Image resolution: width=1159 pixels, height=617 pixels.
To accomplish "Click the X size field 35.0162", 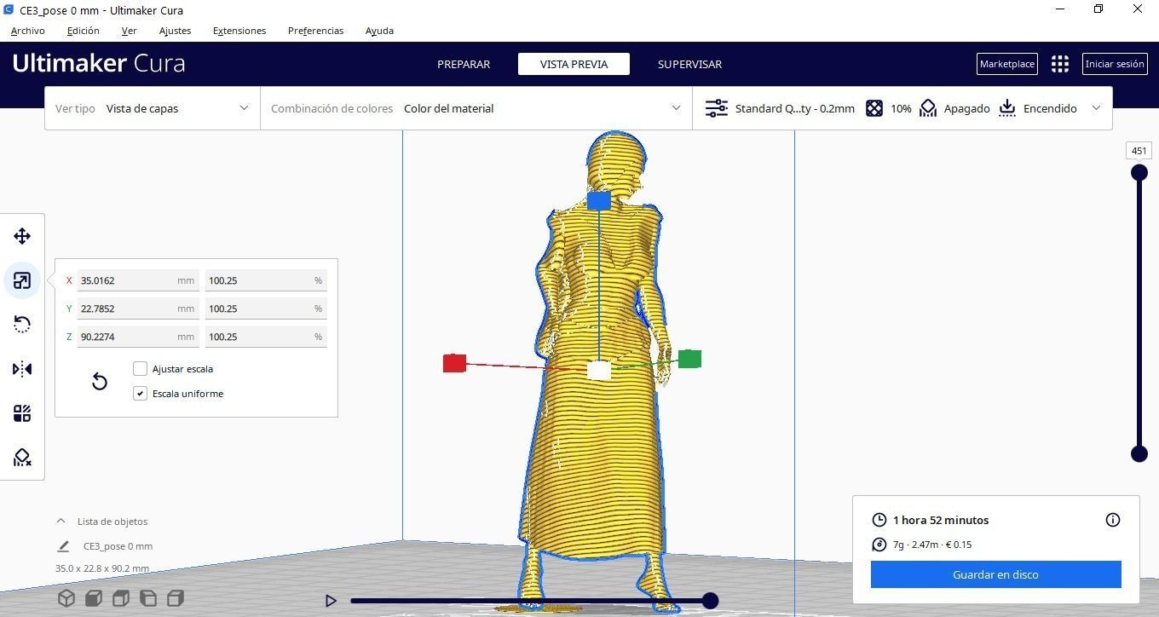I will click(x=138, y=280).
